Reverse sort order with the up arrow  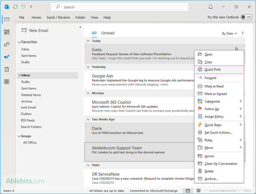coord(243,33)
